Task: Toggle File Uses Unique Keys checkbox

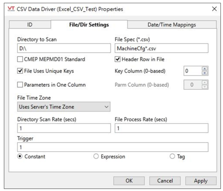Action: [20, 71]
